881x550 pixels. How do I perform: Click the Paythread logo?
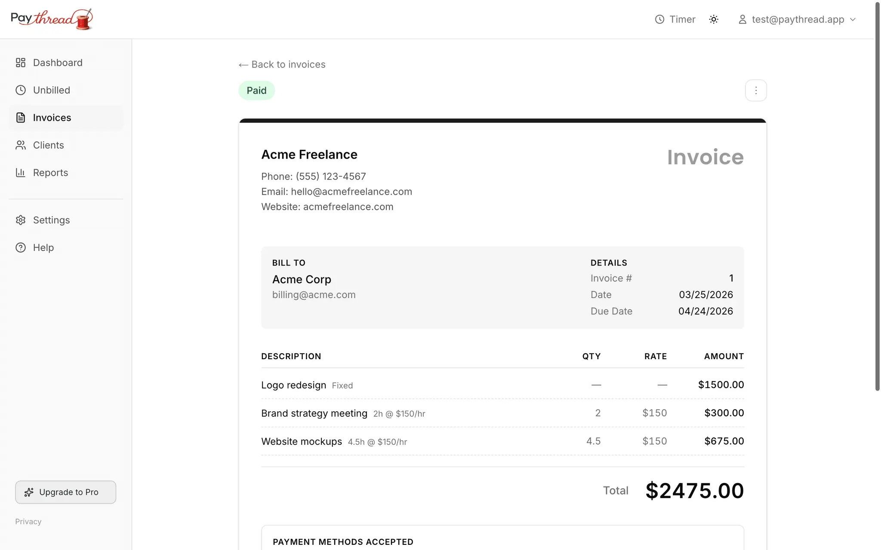coord(52,19)
